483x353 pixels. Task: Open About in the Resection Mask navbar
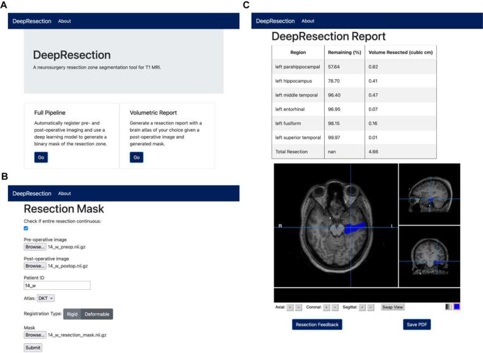[64, 193]
